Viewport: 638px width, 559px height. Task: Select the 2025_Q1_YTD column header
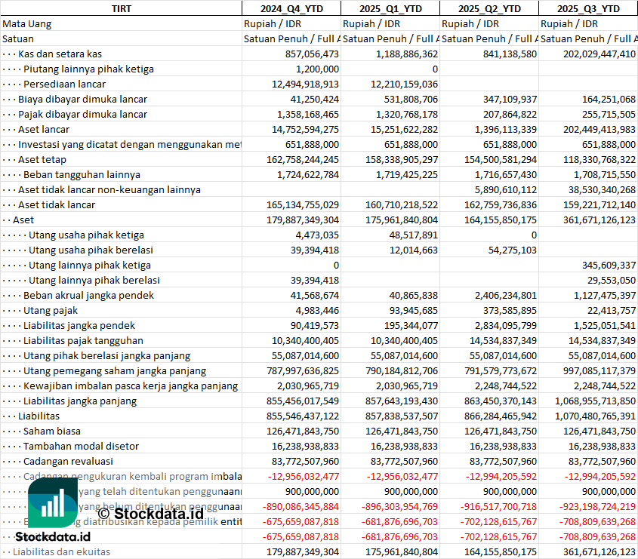point(390,8)
